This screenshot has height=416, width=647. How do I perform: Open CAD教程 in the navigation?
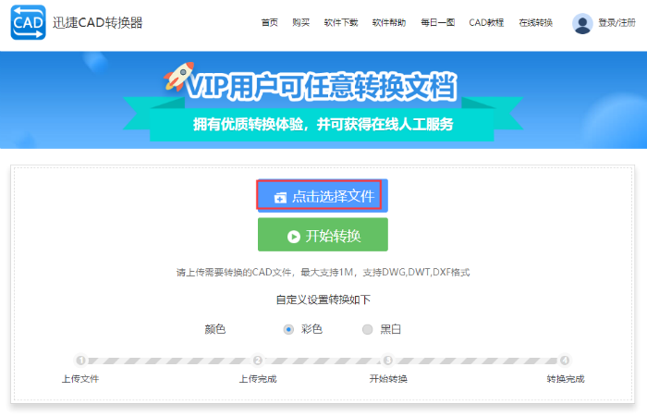tap(486, 23)
